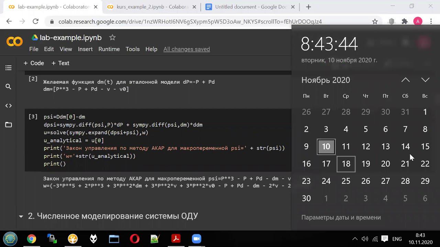This screenshot has width=440, height=247.
Task: Open the fox-head taskbar icon
Action: point(93,239)
